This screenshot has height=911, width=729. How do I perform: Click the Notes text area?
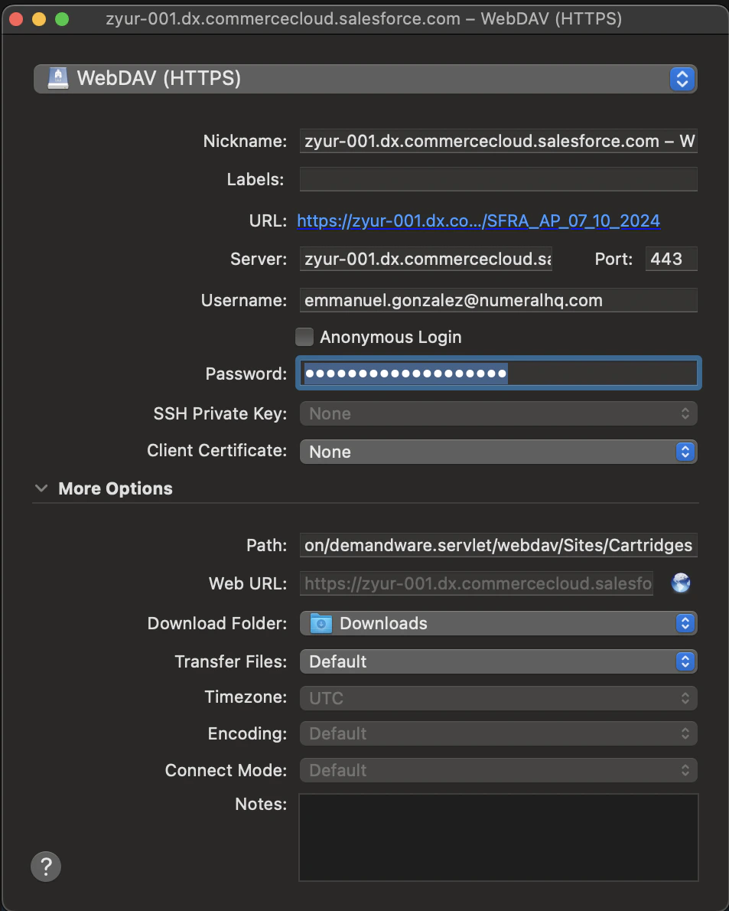pos(499,838)
